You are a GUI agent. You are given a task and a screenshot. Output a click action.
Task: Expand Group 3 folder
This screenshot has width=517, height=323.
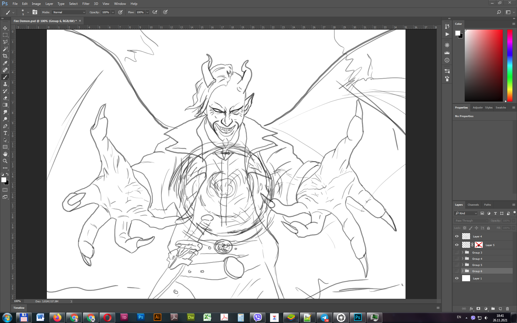pyautogui.click(x=463, y=252)
